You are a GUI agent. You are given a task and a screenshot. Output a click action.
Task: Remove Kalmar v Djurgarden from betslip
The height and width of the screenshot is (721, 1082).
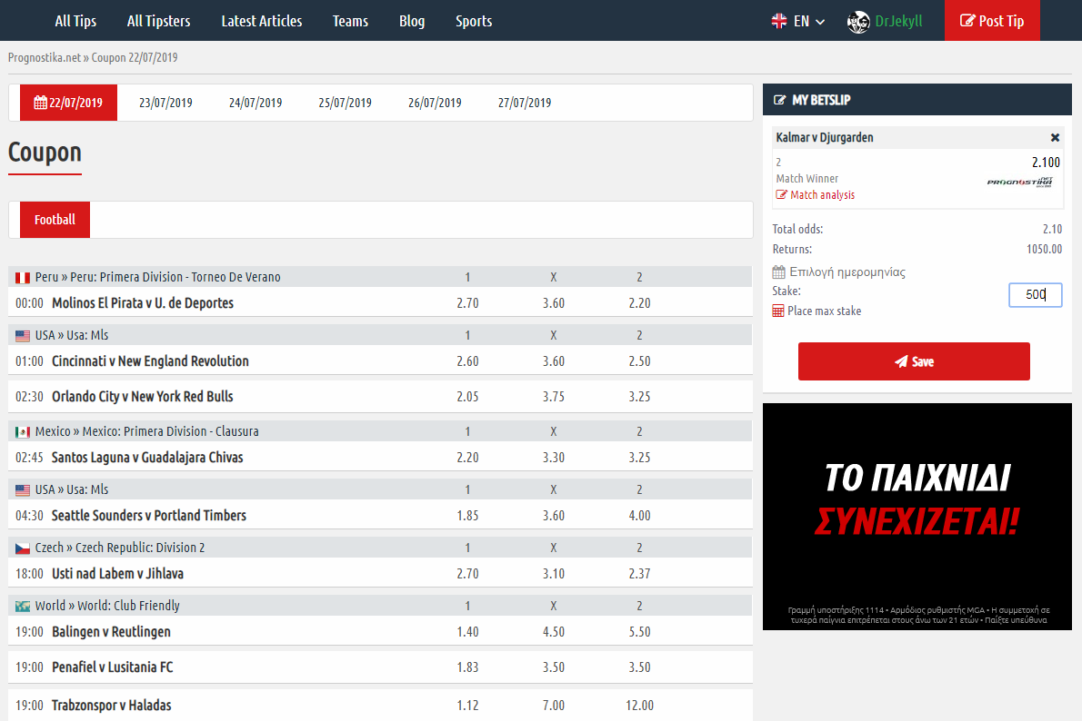point(1055,138)
